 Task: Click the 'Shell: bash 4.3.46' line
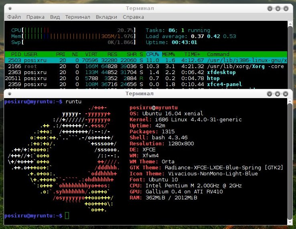point(158,138)
